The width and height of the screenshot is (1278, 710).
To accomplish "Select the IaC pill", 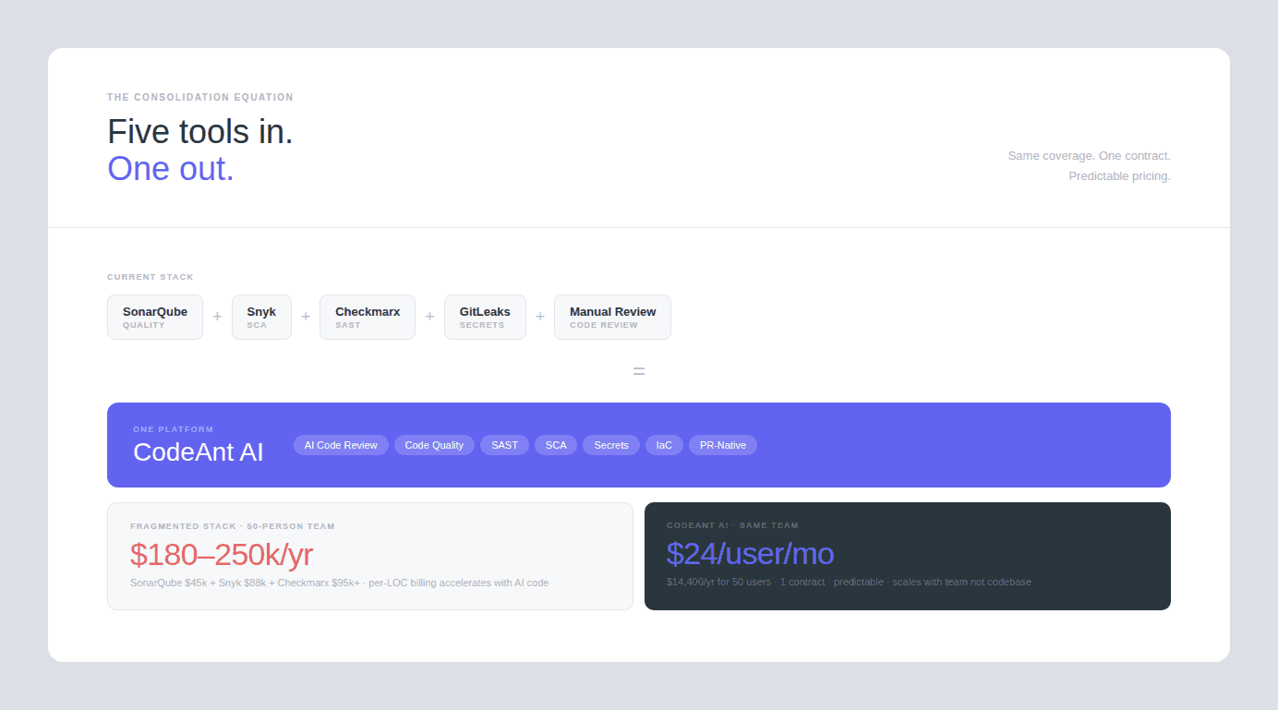I will pos(664,445).
